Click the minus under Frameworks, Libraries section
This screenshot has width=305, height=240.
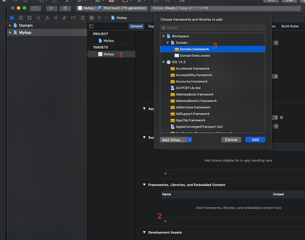pos(173,221)
